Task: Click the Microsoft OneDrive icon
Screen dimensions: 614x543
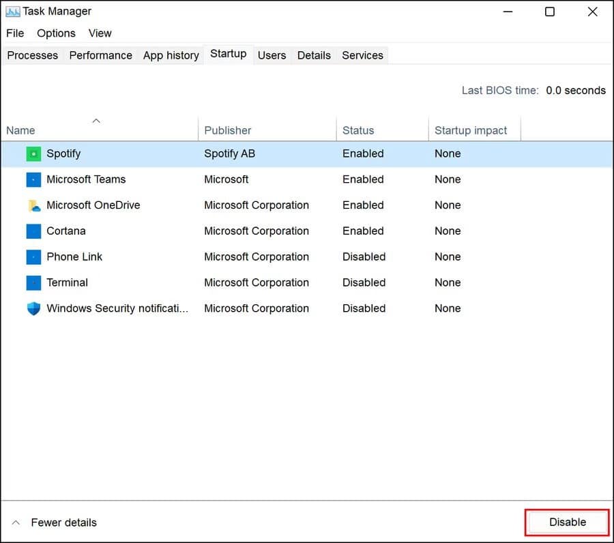Action: pos(33,205)
